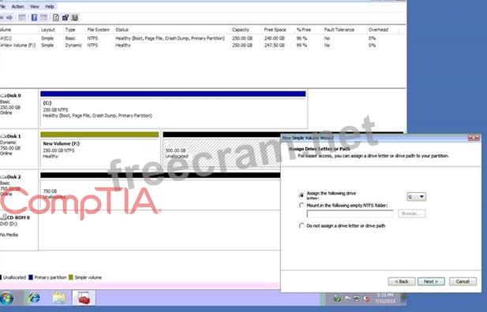This screenshot has height=312, width=487.
Task: Click the blue Help toolbar icon
Action: pyautogui.click(x=34, y=17)
